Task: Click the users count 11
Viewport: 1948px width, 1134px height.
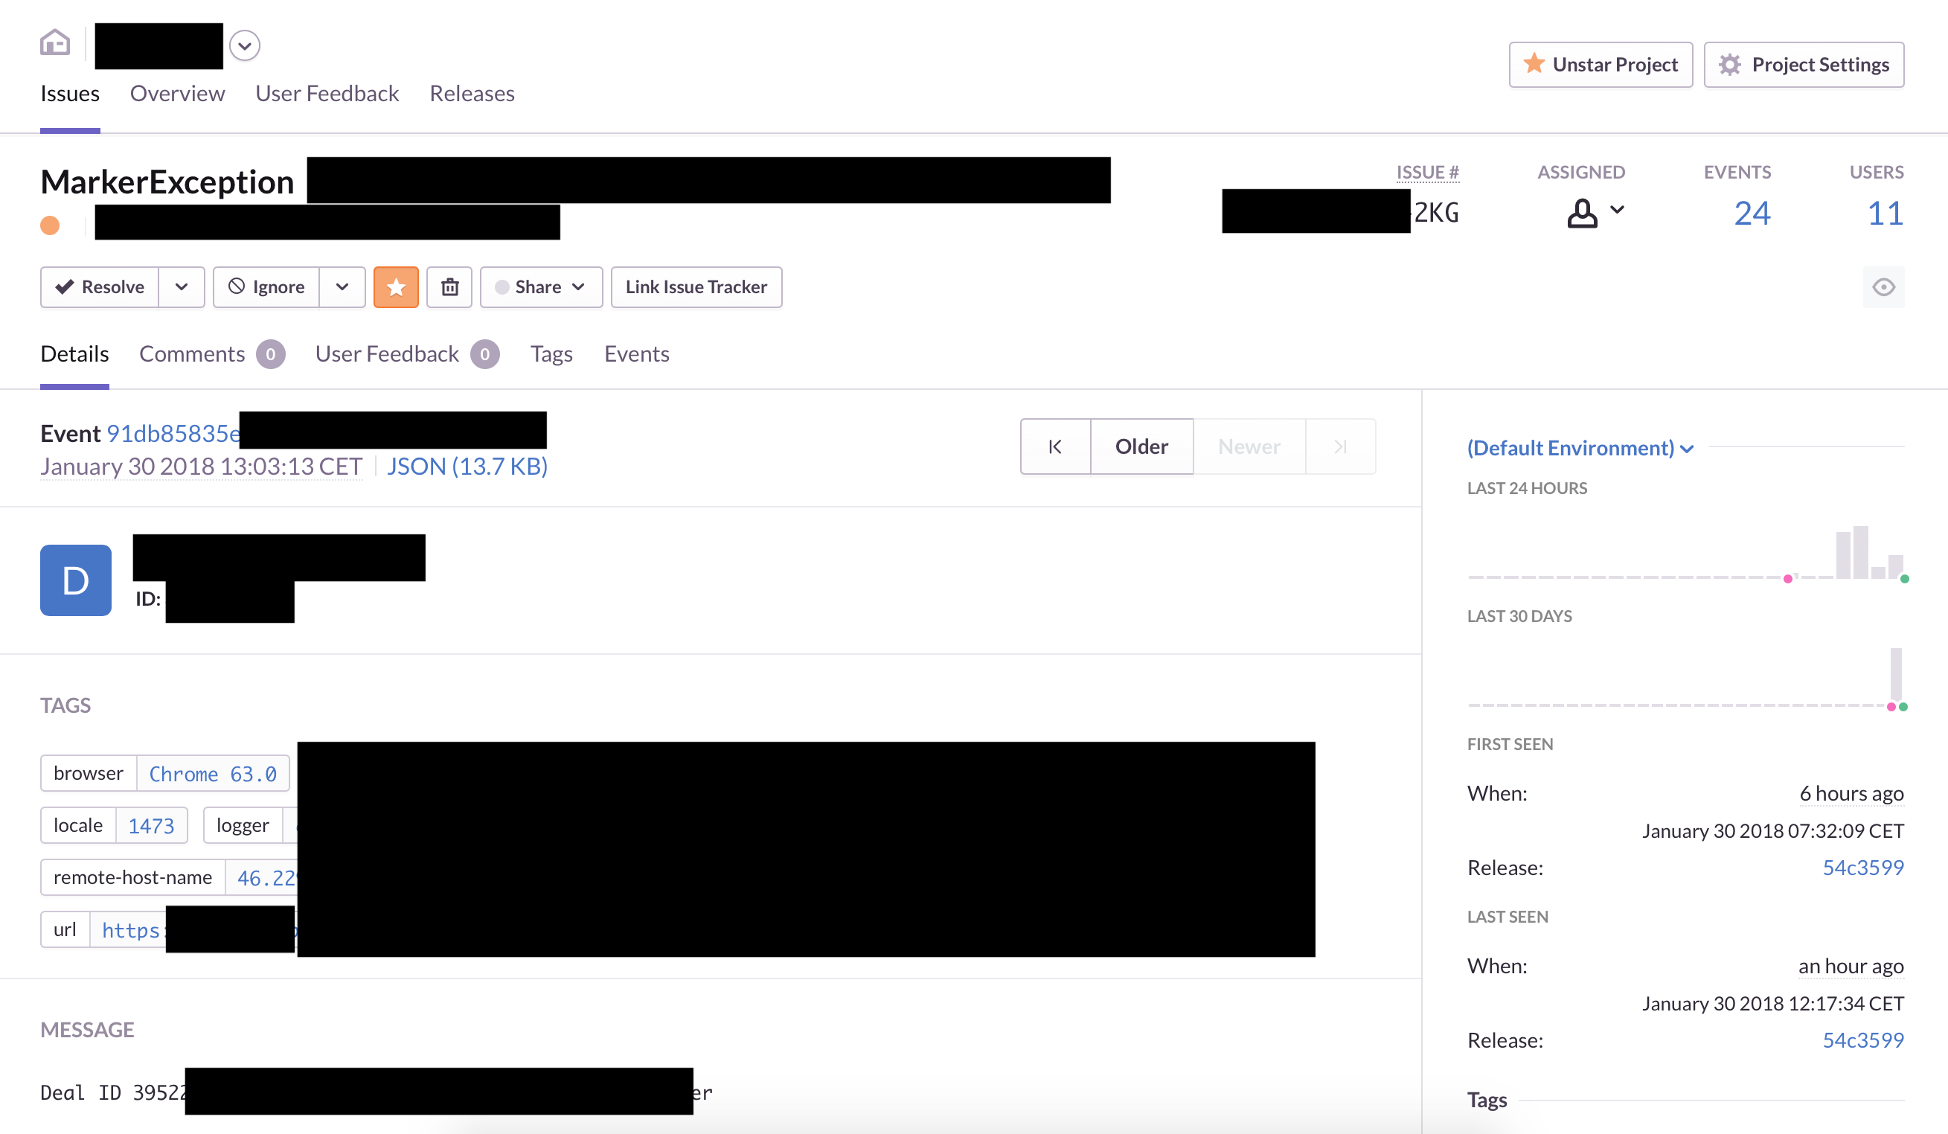Action: [x=1885, y=214]
